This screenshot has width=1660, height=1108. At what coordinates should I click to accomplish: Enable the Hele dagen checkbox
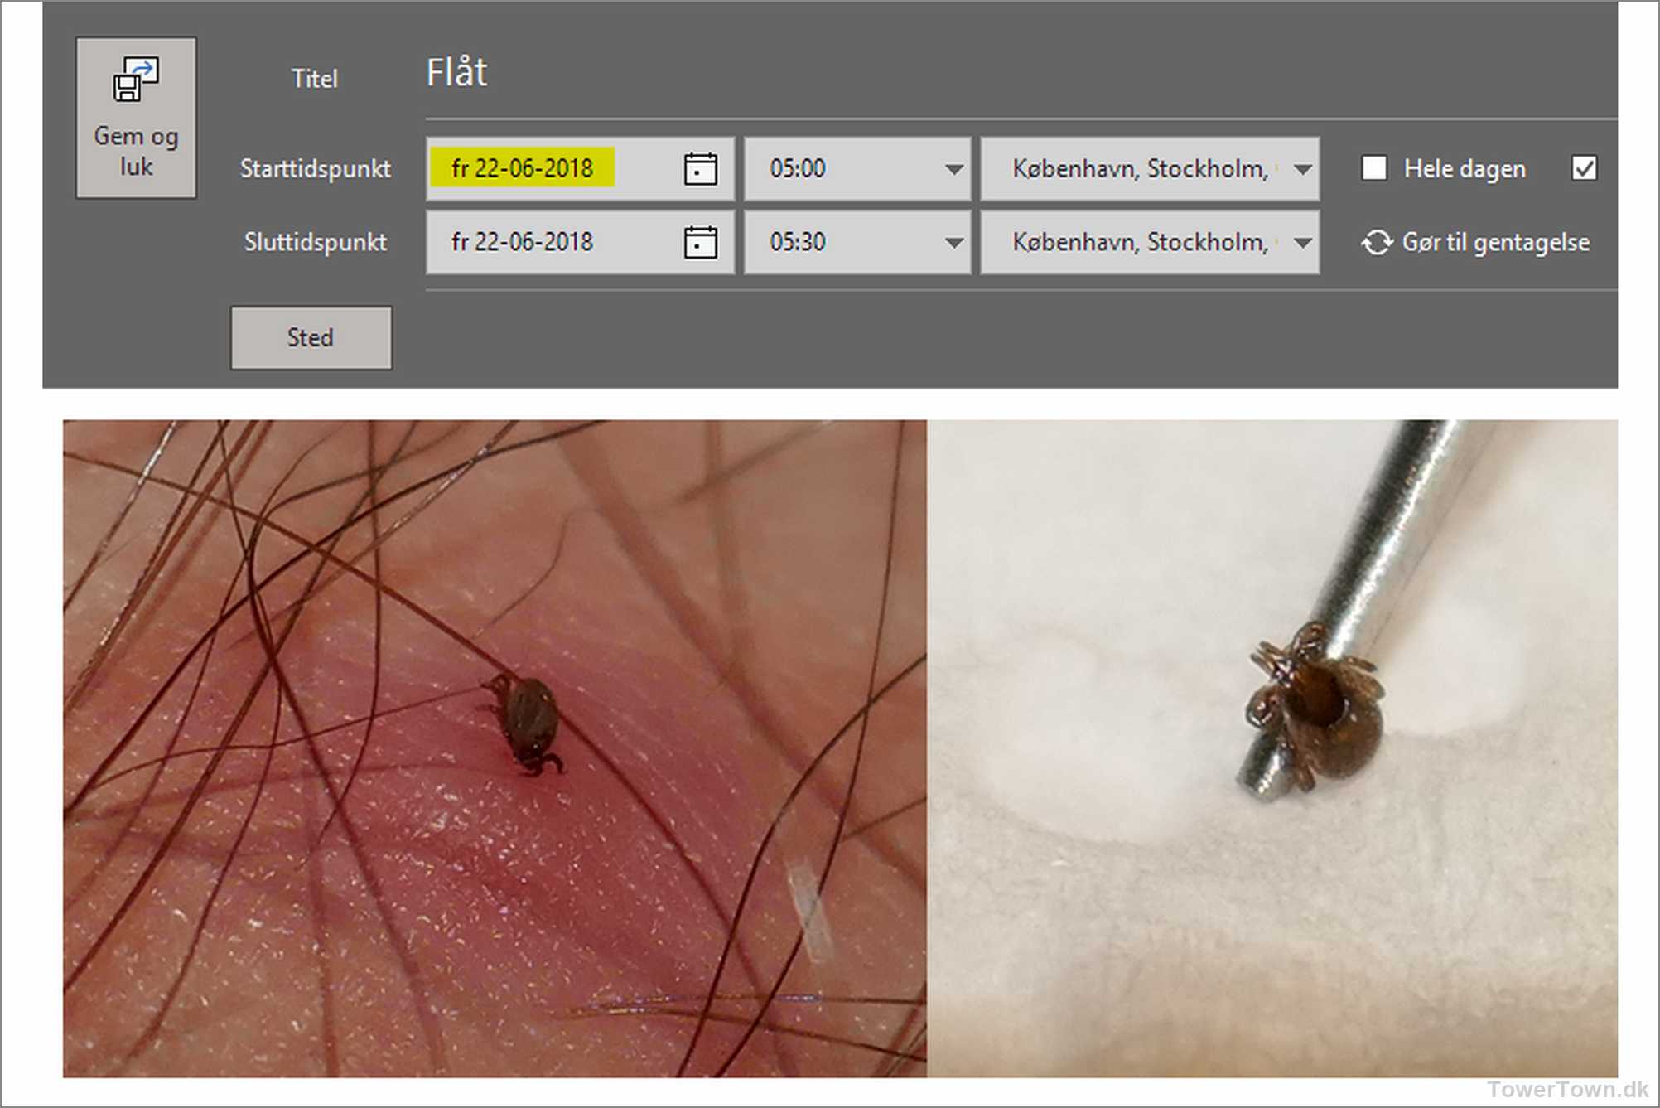pyautogui.click(x=1374, y=168)
